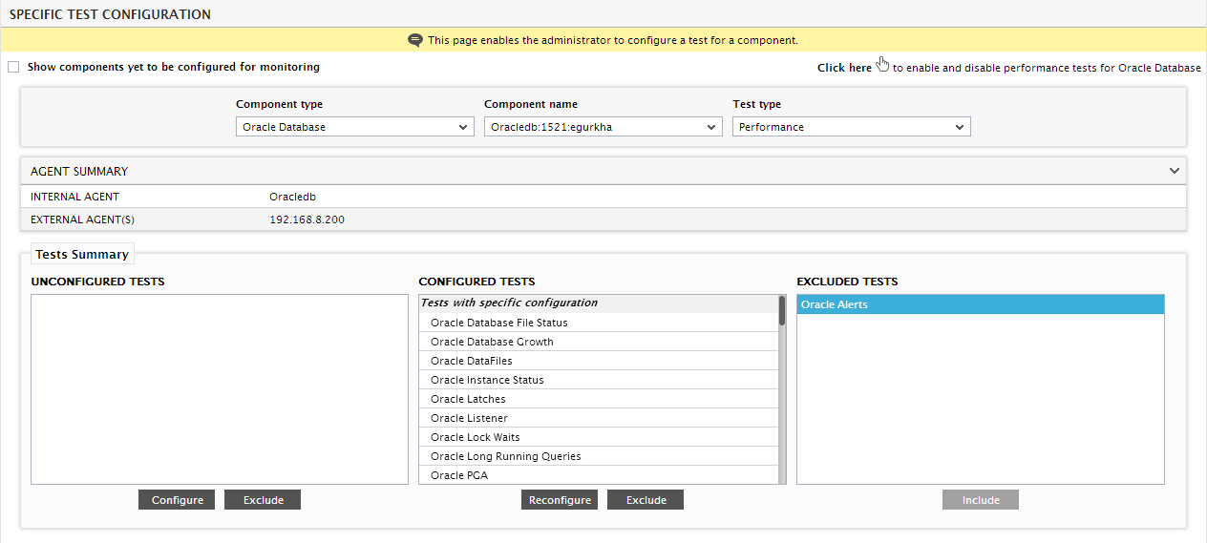Select Oracle Database Growth test
This screenshot has height=543, width=1207.
(599, 342)
